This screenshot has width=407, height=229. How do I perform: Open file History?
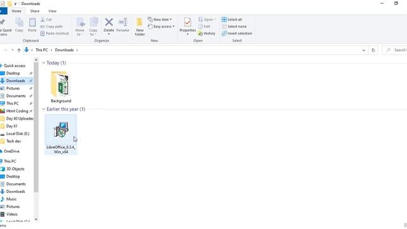(207, 34)
